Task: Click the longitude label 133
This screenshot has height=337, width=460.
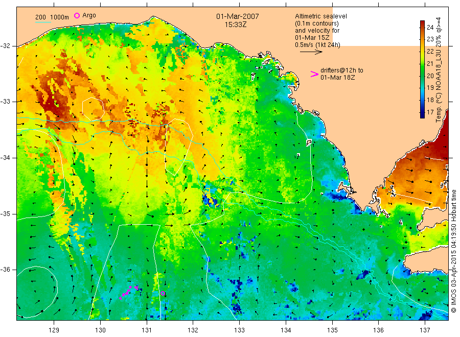Action: tap(239, 330)
